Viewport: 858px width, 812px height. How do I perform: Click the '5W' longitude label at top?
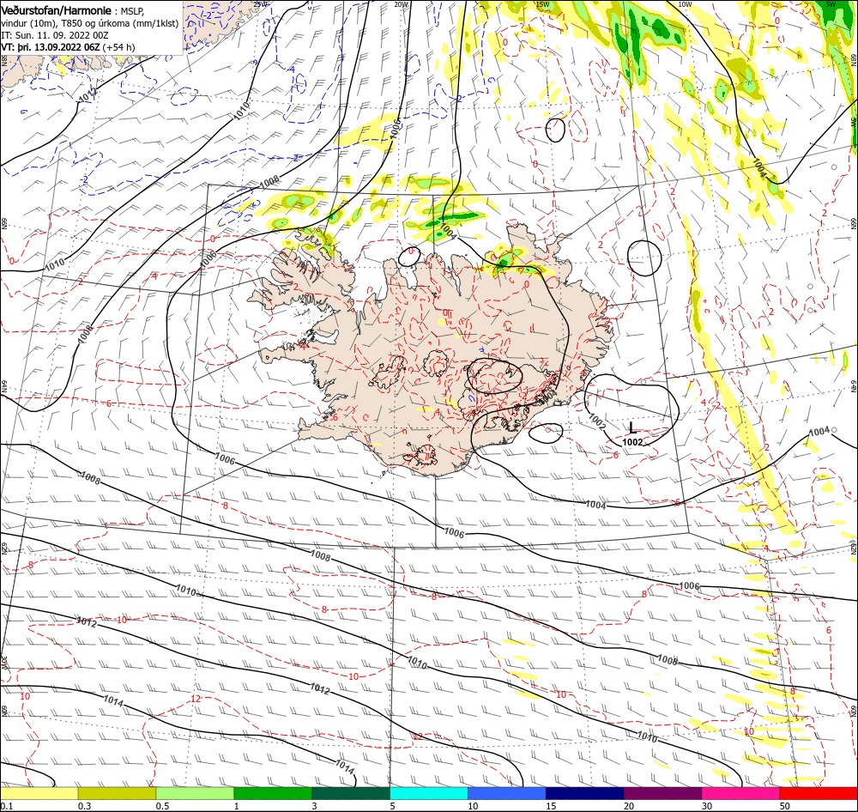click(x=831, y=4)
